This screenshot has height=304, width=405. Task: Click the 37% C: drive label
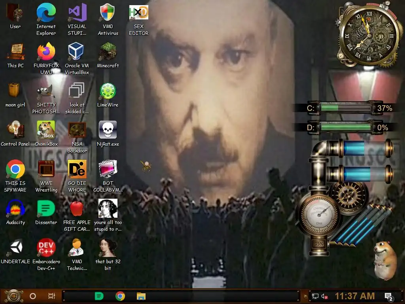pyautogui.click(x=384, y=108)
